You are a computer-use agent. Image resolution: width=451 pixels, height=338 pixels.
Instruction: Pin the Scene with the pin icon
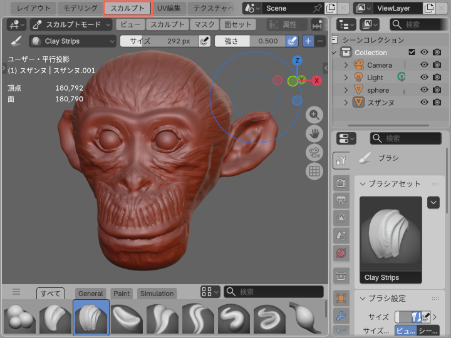(317, 8)
